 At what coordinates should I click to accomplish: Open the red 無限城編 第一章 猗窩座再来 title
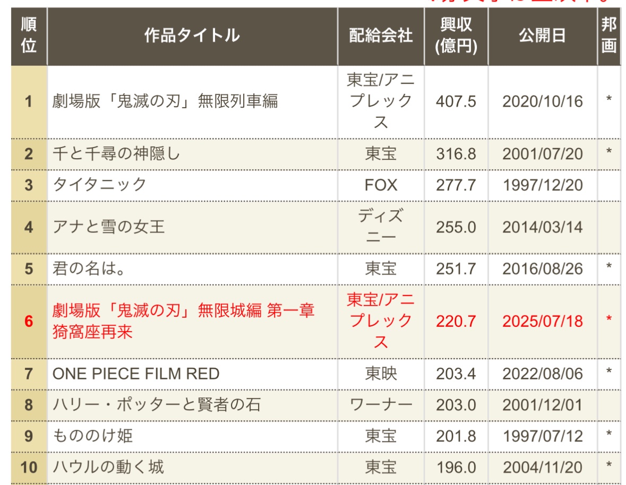(x=183, y=321)
